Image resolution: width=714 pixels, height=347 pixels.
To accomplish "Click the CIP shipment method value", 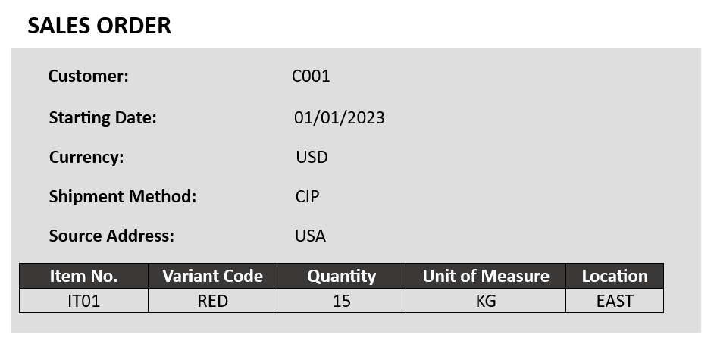I will pos(308,197).
